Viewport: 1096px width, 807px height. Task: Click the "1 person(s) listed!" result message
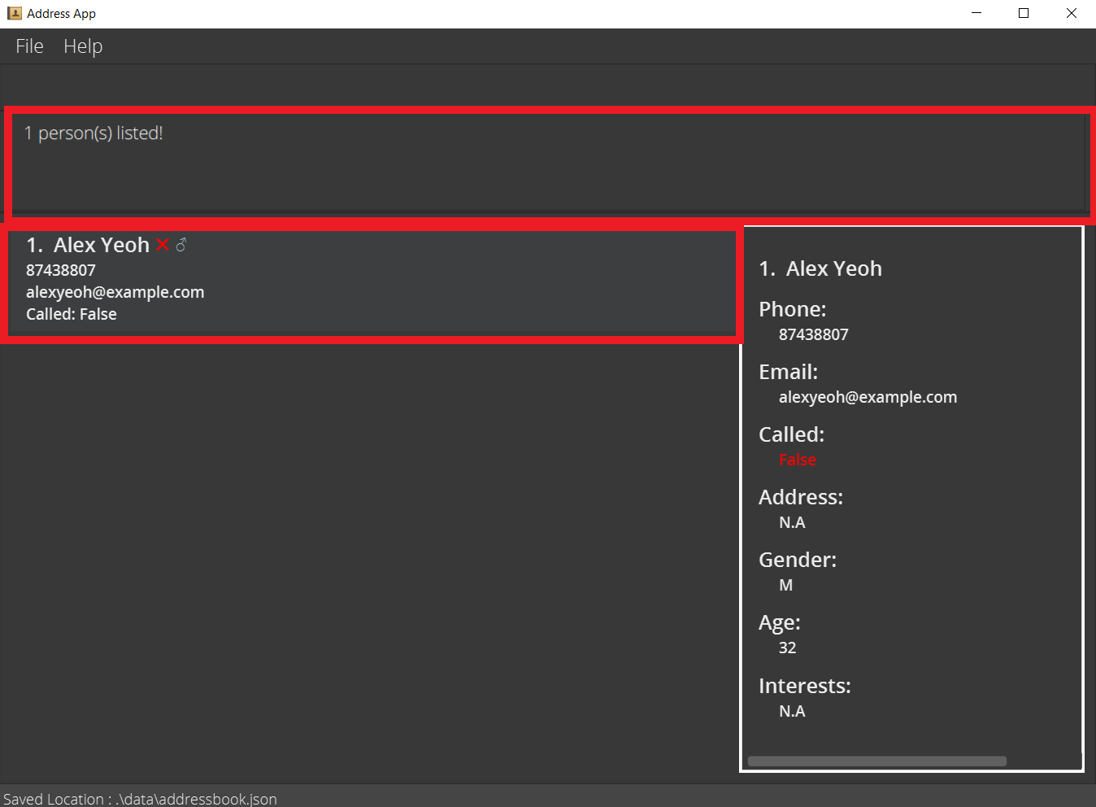tap(94, 133)
